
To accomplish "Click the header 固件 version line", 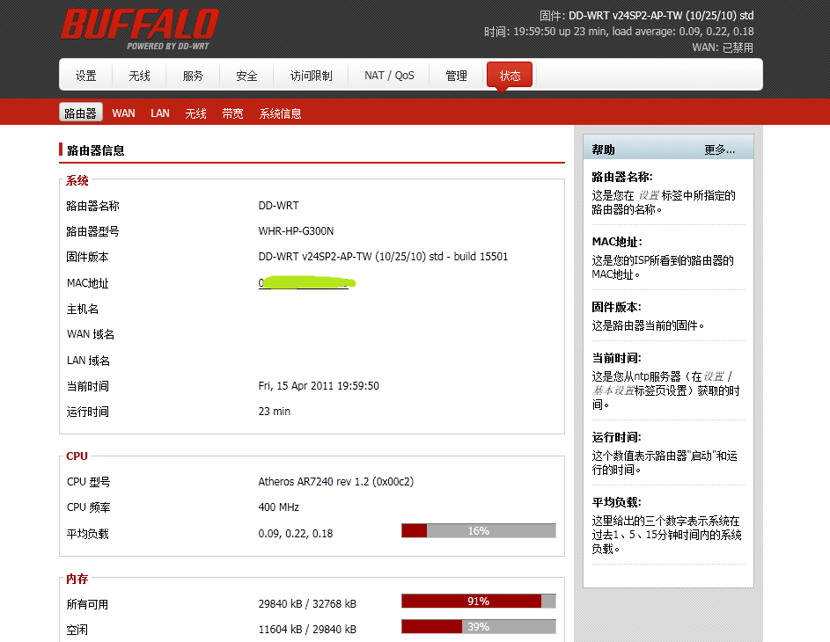I will click(x=646, y=15).
